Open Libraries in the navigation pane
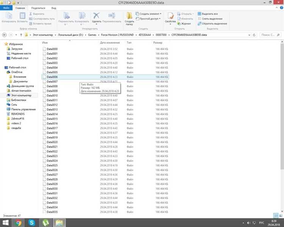The height and width of the screenshot is (227, 284). (x=17, y=100)
